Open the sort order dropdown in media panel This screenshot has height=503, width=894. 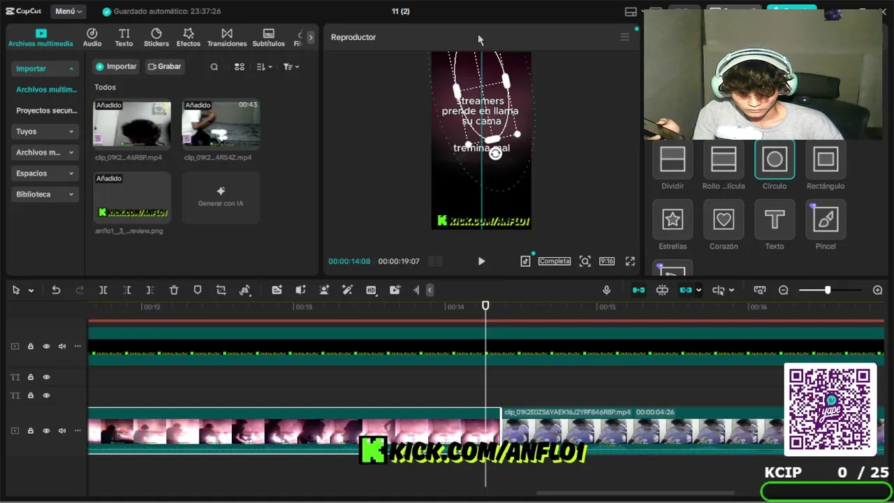click(x=264, y=67)
